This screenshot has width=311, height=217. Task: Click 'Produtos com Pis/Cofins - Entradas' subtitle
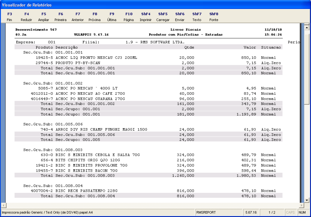coord(186,35)
